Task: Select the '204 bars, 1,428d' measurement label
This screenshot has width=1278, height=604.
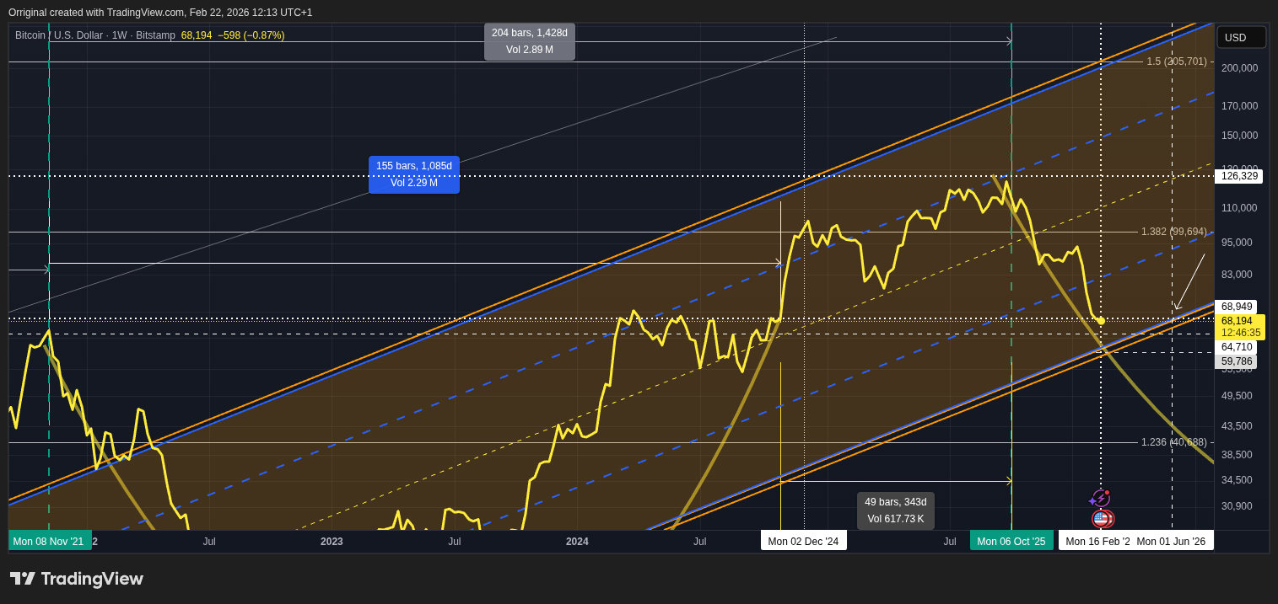Action: tap(530, 41)
